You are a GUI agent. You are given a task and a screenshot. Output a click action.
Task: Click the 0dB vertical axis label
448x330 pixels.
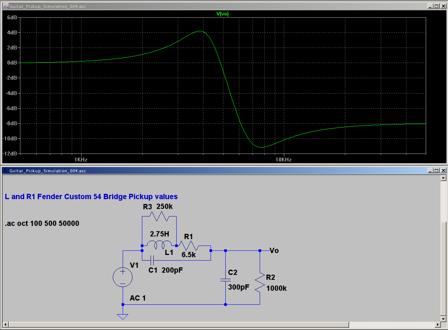(12, 63)
